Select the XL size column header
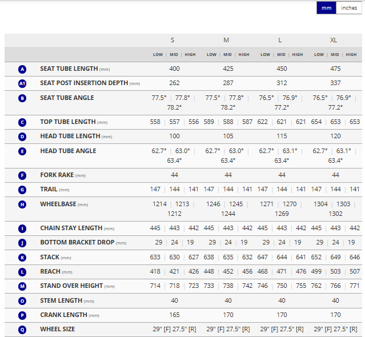 click(x=334, y=40)
